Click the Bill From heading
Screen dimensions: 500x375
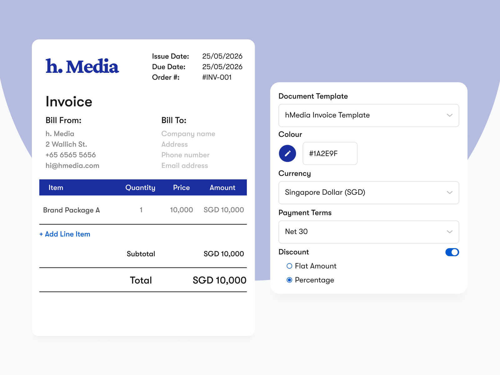click(x=63, y=120)
